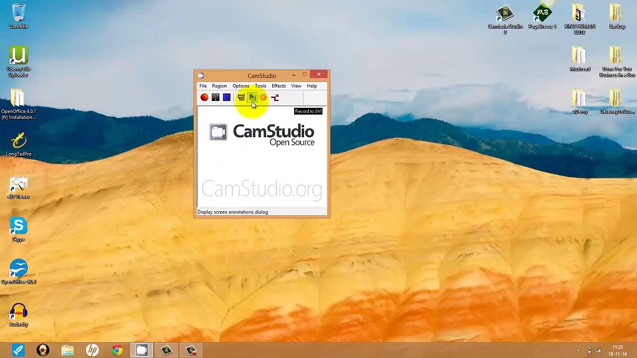Click the network signal tray icon

click(x=598, y=351)
